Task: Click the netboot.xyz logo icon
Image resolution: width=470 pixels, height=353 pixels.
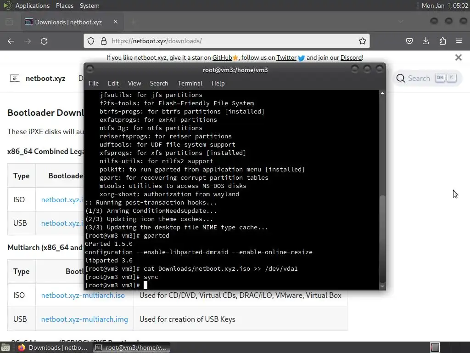Action: tap(15, 78)
